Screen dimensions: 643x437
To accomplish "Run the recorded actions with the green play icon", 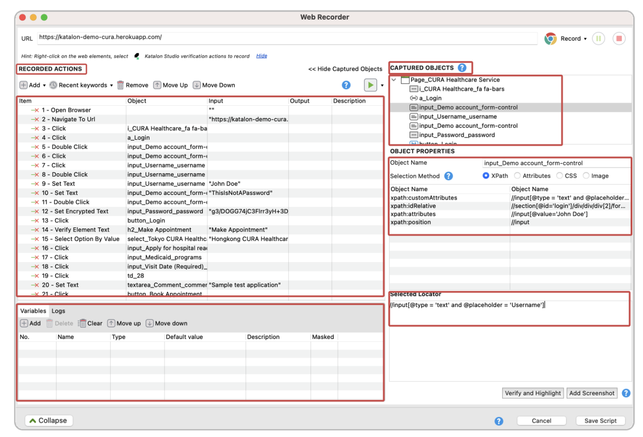I will click(x=371, y=85).
